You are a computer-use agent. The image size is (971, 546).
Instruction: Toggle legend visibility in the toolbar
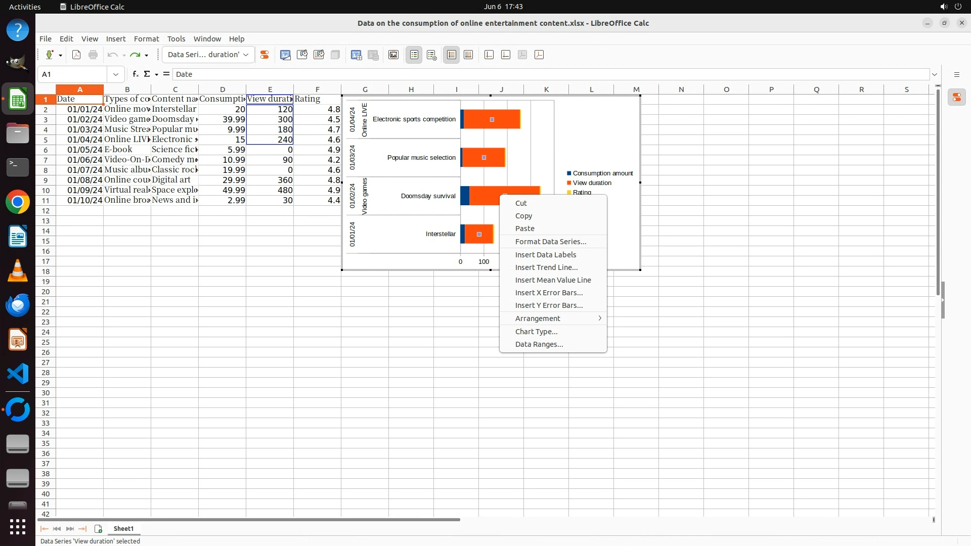tap(414, 55)
